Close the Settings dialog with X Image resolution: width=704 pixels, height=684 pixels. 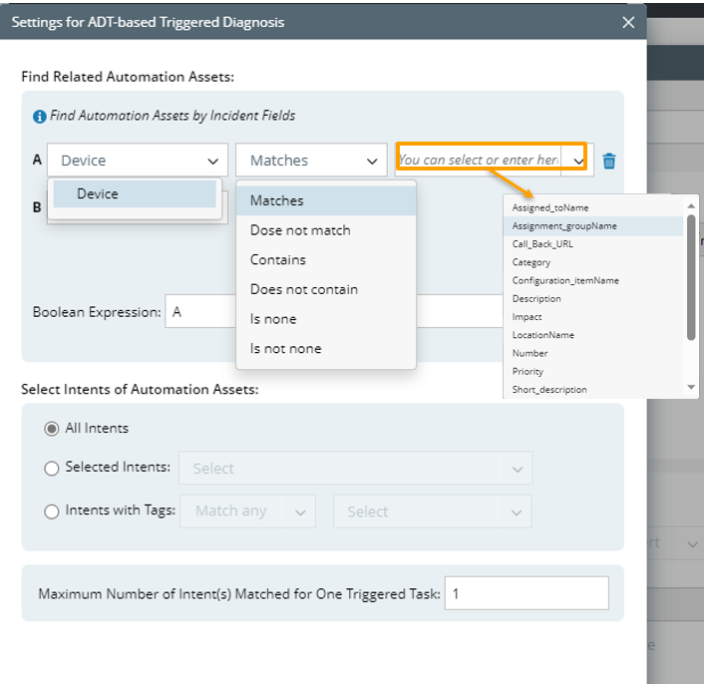[x=628, y=22]
